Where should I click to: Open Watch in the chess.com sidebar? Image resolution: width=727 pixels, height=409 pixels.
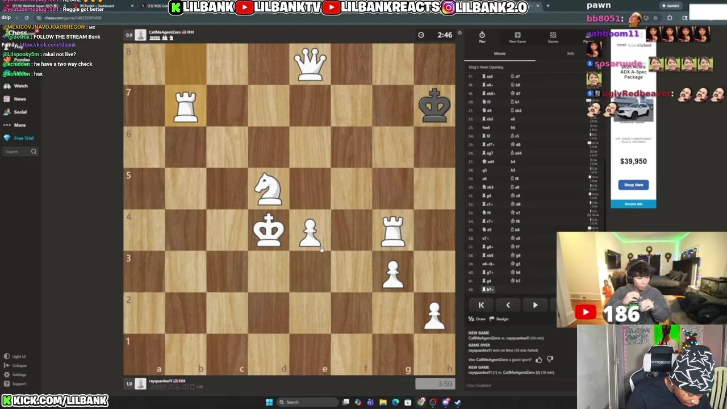[16, 86]
